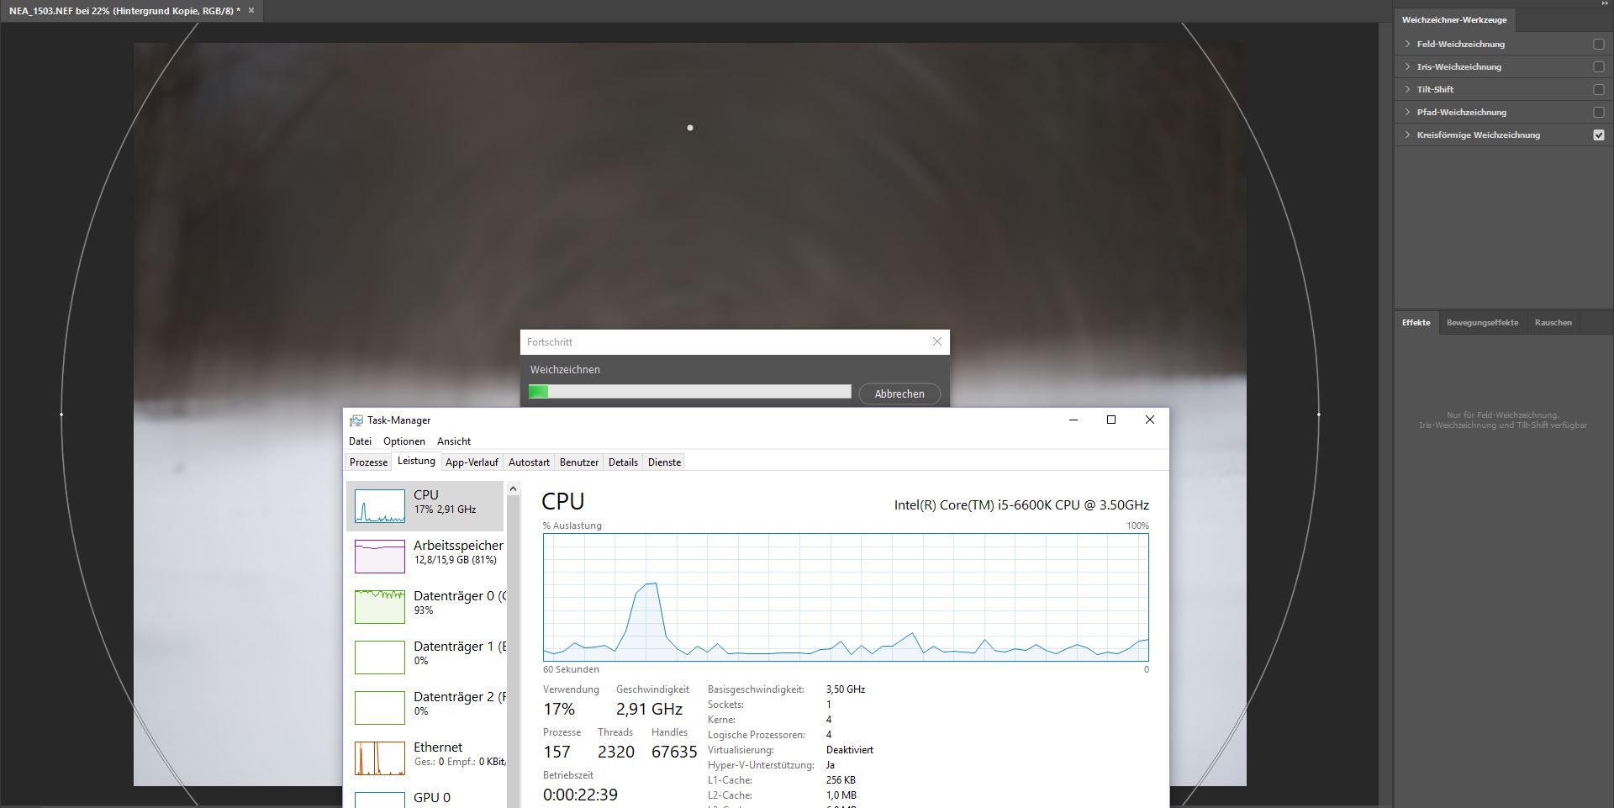This screenshot has height=808, width=1614.
Task: Expand the Feld-Weichzeichnung section
Action: [1407, 44]
